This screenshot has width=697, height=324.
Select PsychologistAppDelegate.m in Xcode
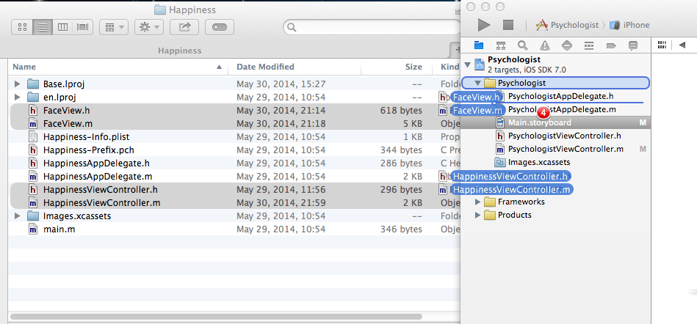pos(562,109)
